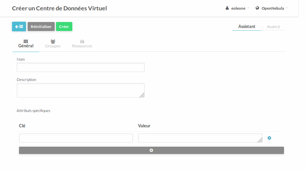Switch to the Avancé tab
Screen dimensions: 305x170
[273, 27]
